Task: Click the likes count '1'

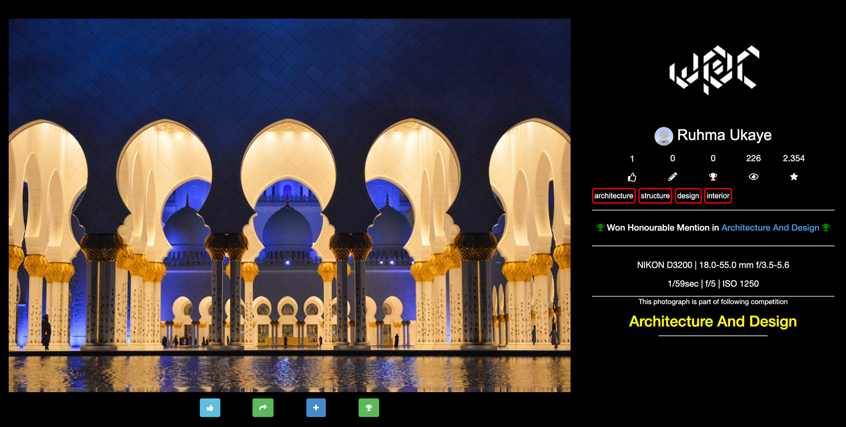Action: pyautogui.click(x=632, y=159)
